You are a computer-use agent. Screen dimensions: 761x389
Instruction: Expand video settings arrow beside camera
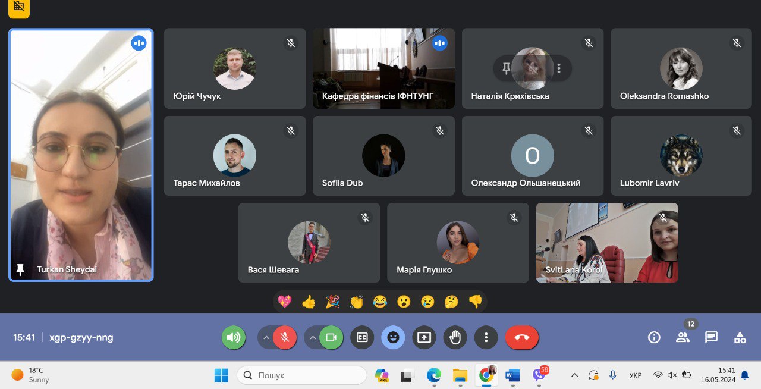point(313,337)
